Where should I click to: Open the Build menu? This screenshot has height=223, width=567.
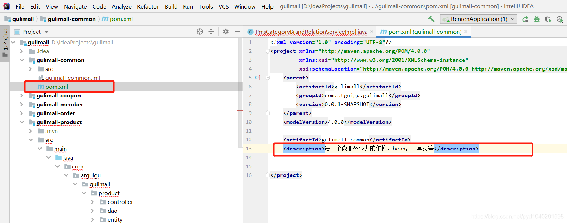coord(171,6)
